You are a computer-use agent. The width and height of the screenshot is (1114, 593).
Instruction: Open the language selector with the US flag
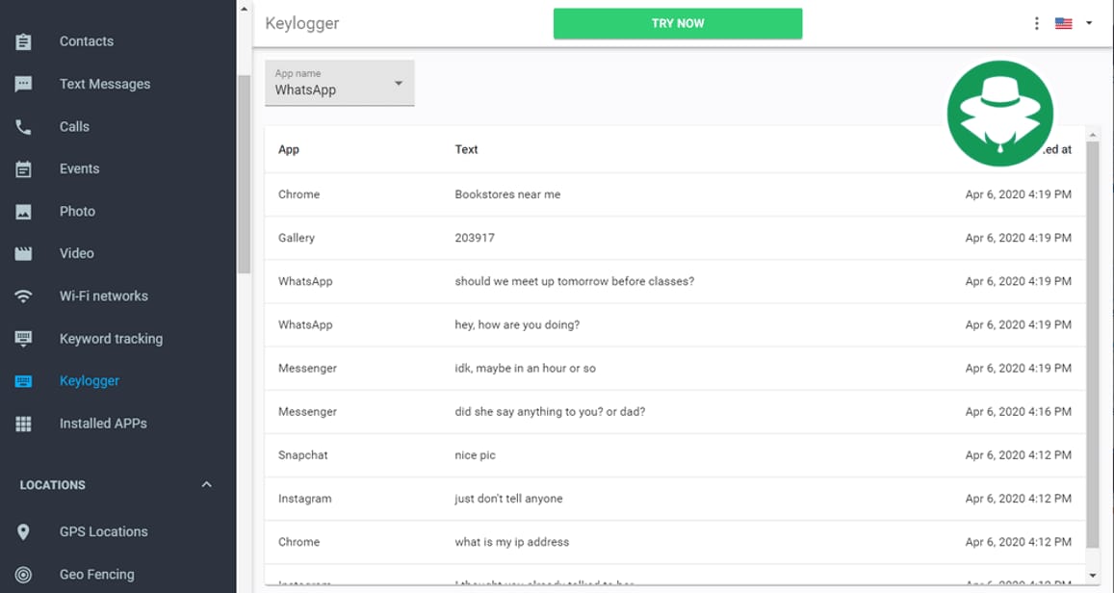[x=1063, y=23]
